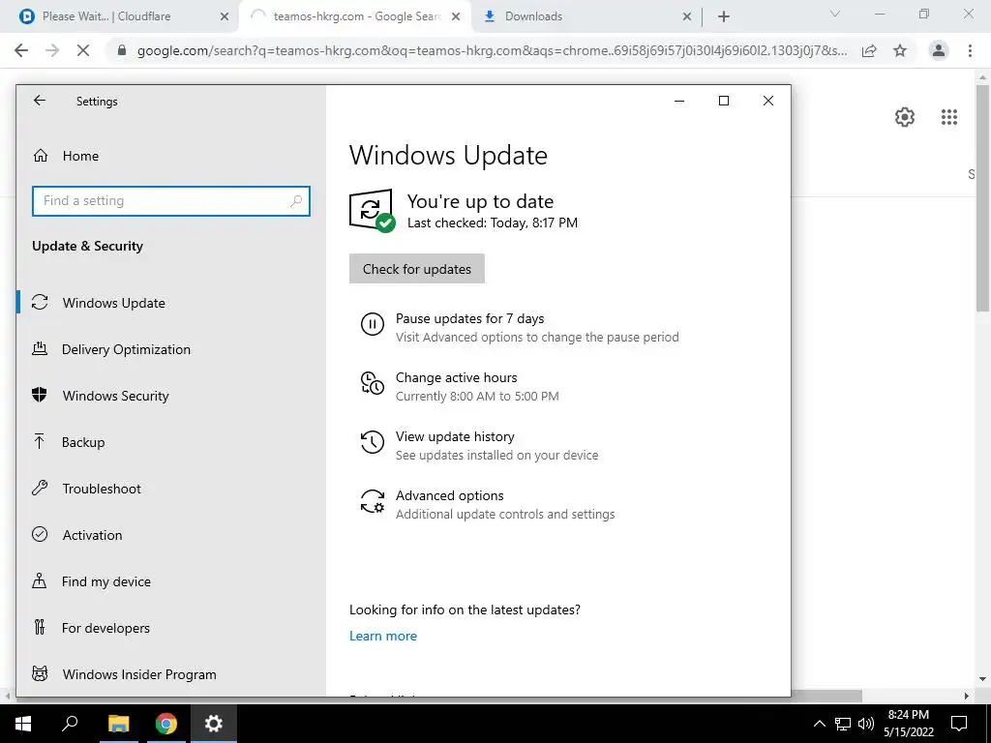The width and height of the screenshot is (991, 743).
Task: Open the Chrome profile avatar
Action: [x=939, y=50]
